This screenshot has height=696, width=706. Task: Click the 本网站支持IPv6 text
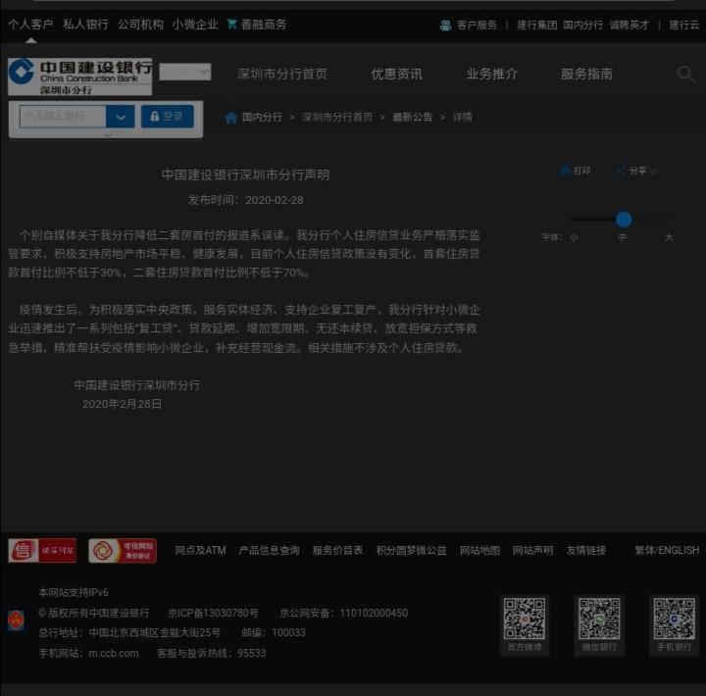[x=74, y=592]
